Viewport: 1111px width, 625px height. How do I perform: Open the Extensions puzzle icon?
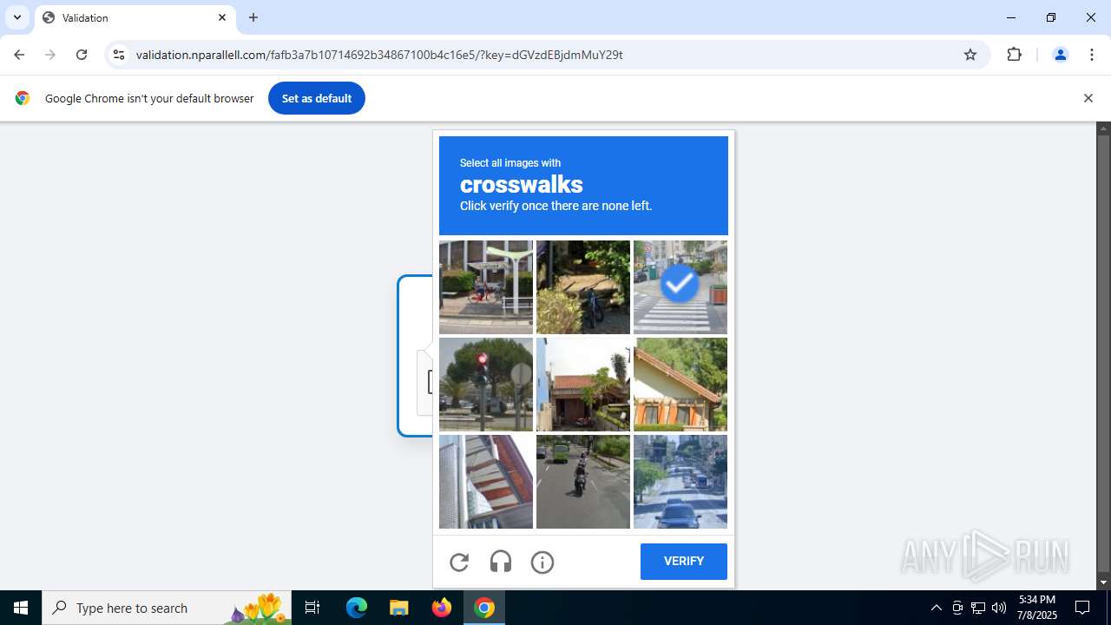point(1014,55)
